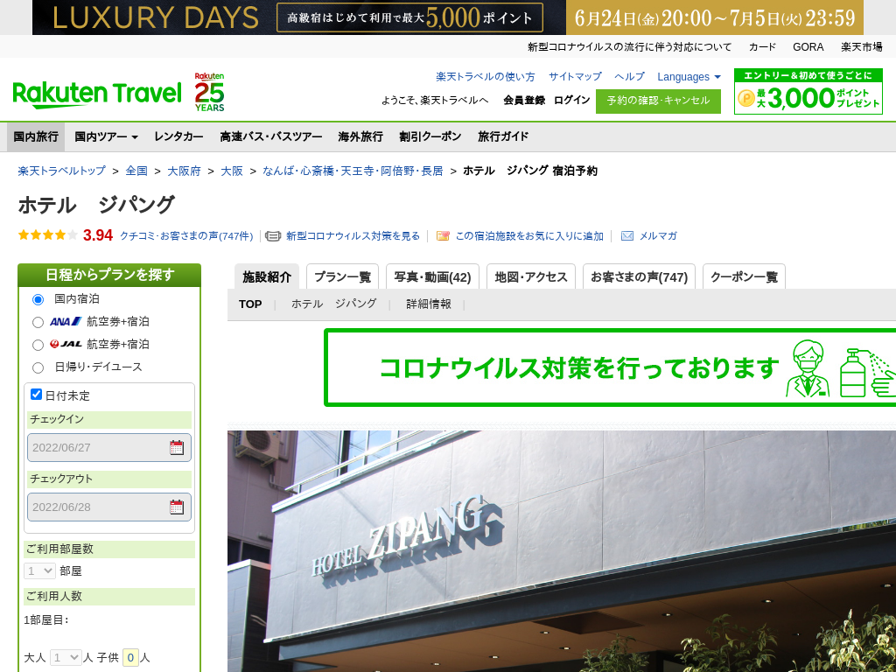Open the check-out calendar icon
Viewport: 896px width, 672px height.
tap(177, 507)
